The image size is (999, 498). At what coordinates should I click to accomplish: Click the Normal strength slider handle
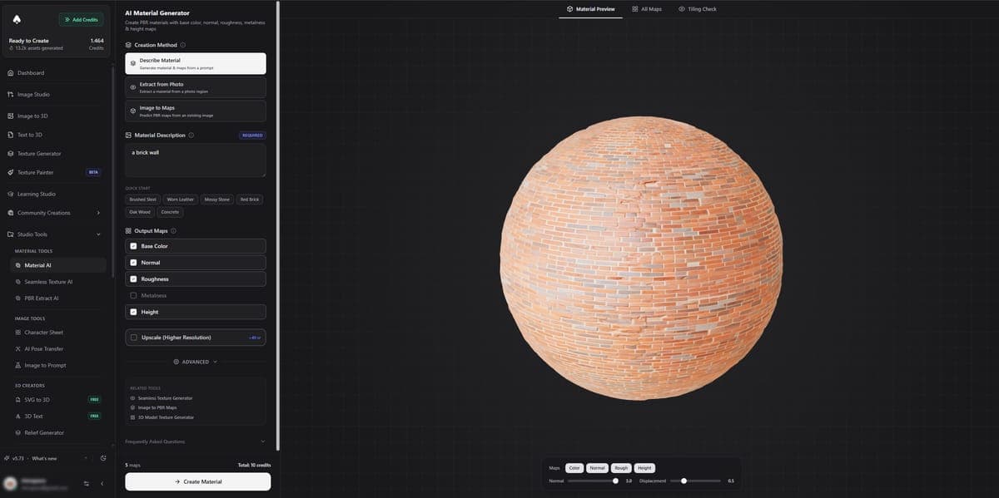click(616, 481)
